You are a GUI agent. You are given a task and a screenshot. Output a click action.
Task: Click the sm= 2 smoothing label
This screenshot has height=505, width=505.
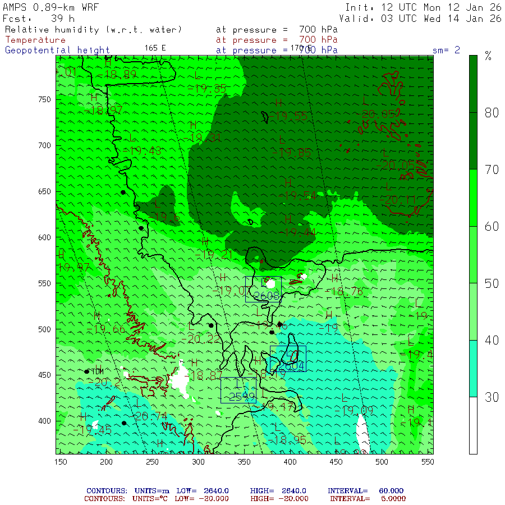tap(446, 50)
